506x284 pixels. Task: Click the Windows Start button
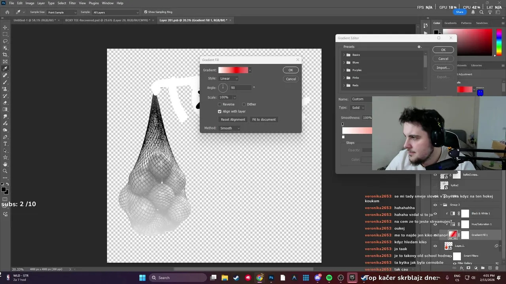point(142,278)
